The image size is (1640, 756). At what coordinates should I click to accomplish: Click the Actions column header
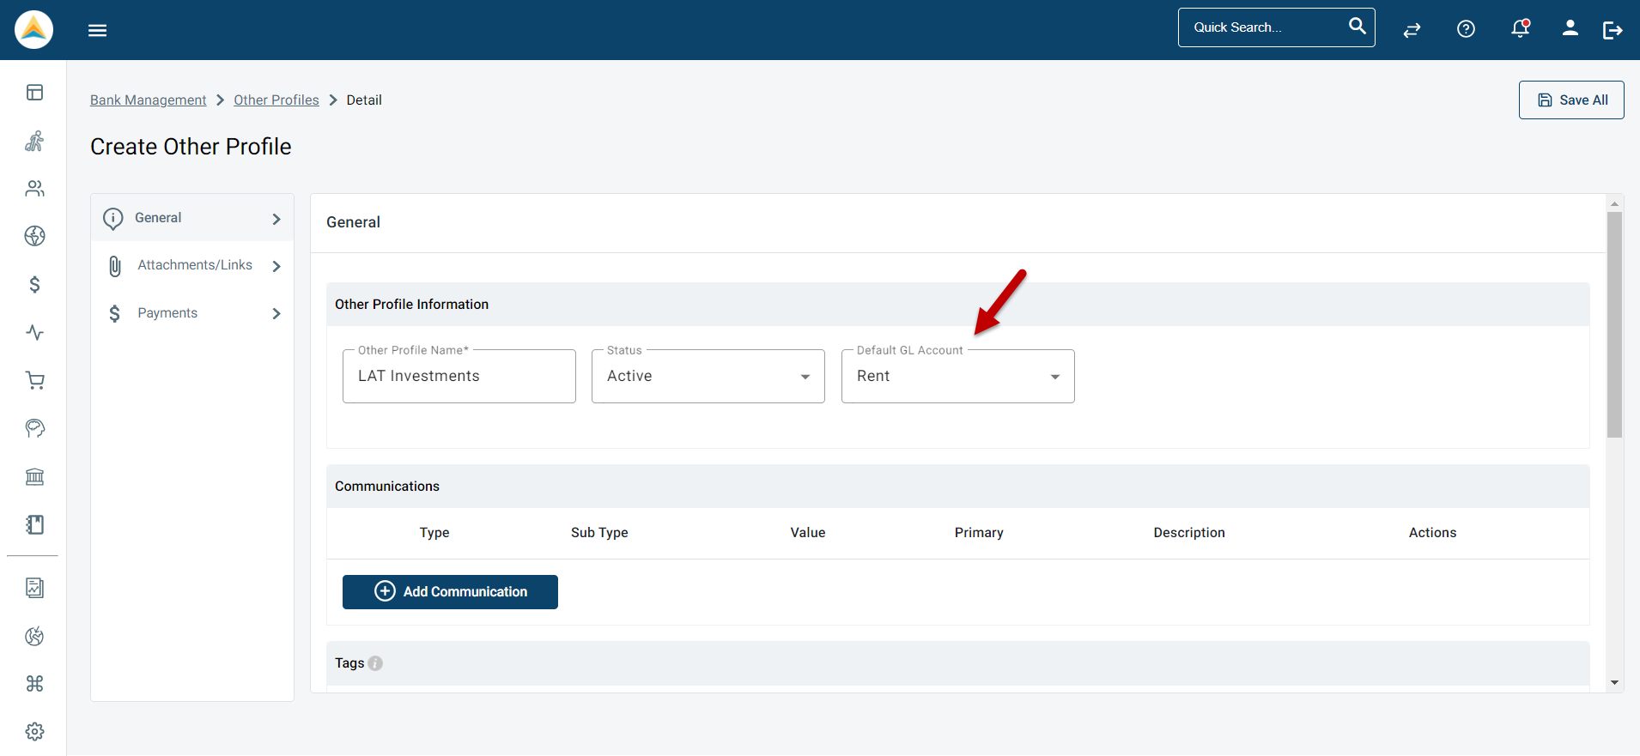[x=1432, y=533]
